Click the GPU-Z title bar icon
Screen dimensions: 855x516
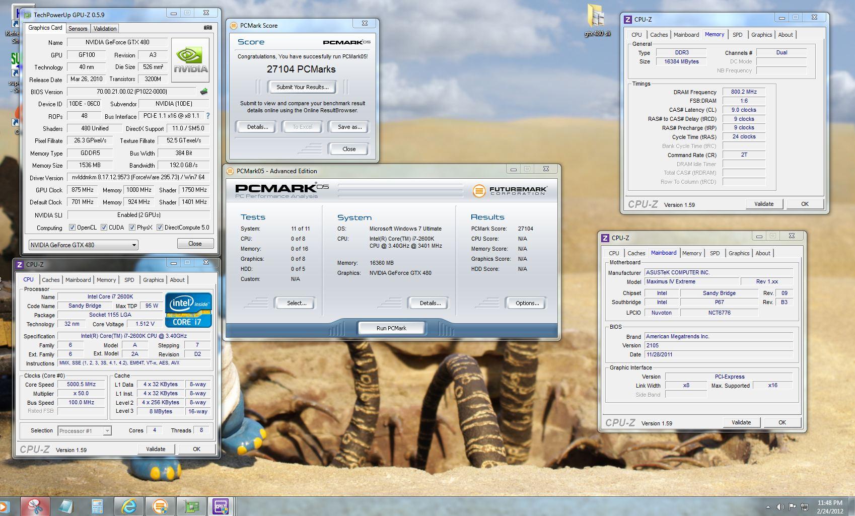(28, 15)
